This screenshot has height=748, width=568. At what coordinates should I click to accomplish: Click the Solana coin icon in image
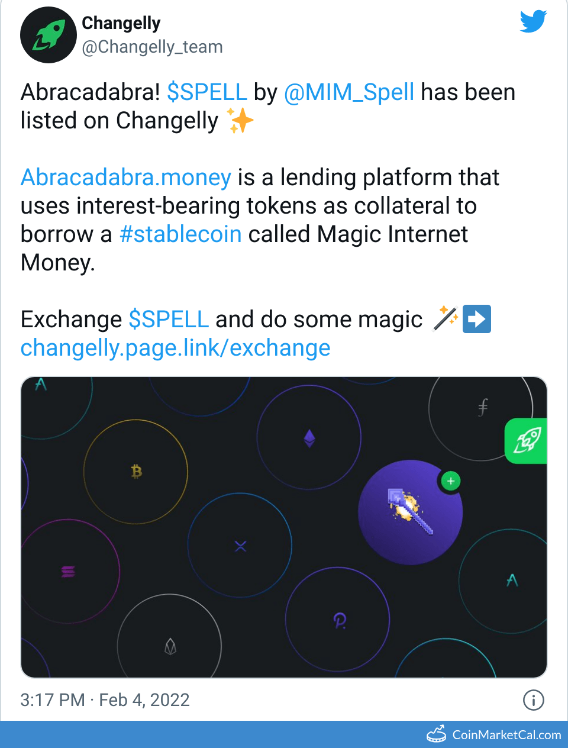[68, 571]
